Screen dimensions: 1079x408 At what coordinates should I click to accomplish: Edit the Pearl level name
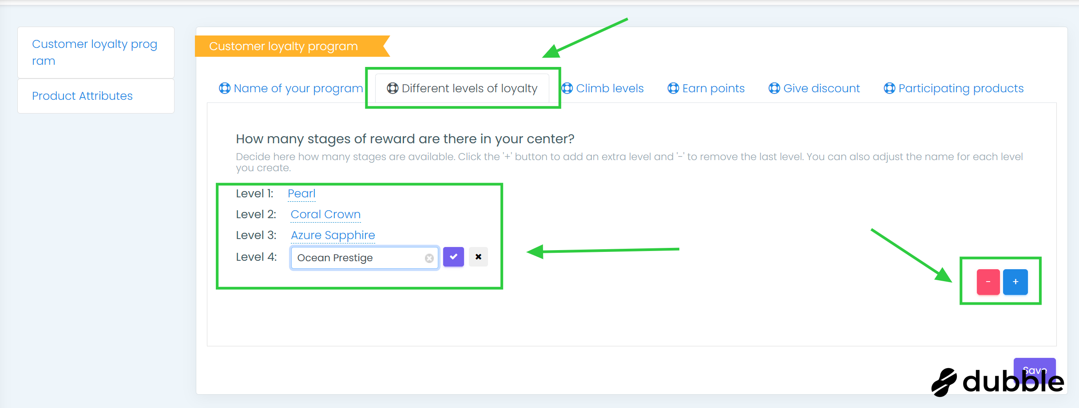click(301, 193)
